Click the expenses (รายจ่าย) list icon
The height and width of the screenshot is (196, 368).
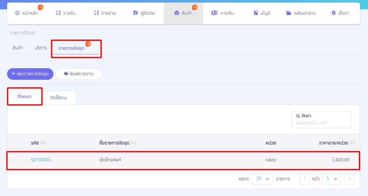tap(96, 13)
